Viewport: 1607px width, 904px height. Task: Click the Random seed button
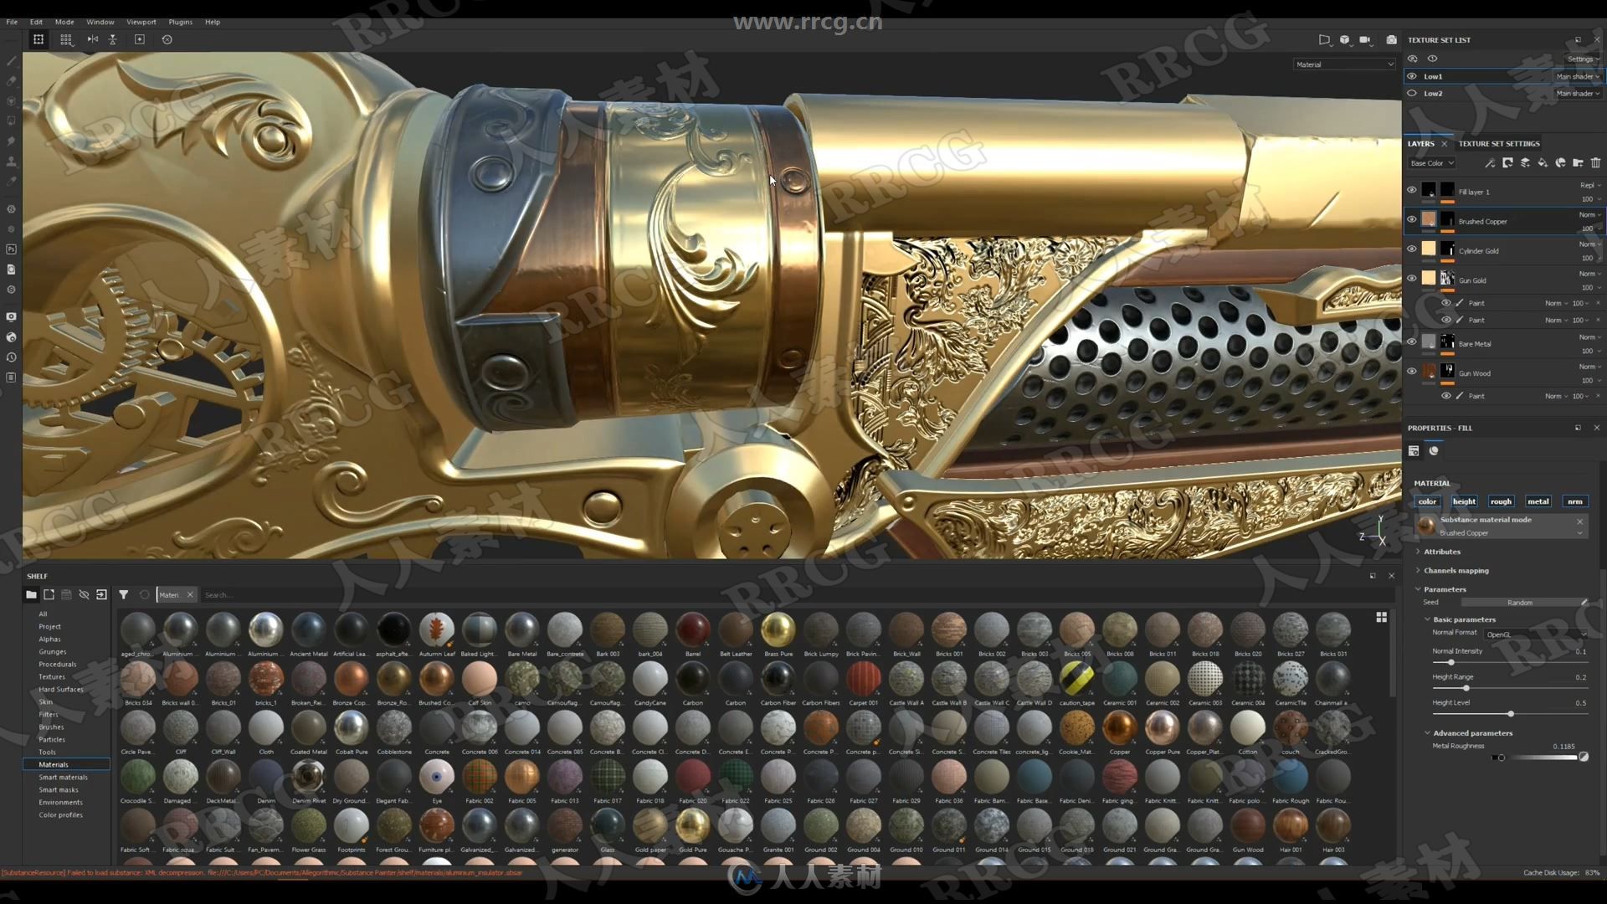1520,603
